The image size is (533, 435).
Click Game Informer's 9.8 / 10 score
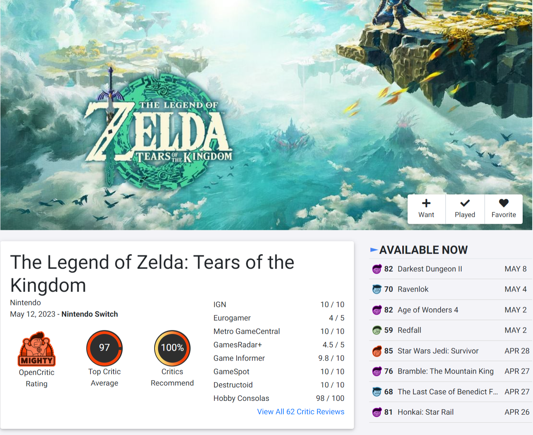(331, 358)
